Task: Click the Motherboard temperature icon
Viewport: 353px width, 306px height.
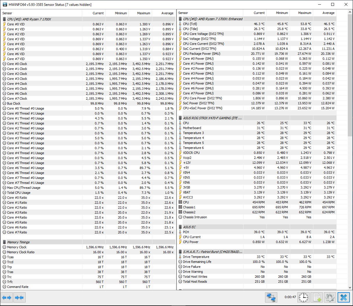Action: click(x=180, y=128)
